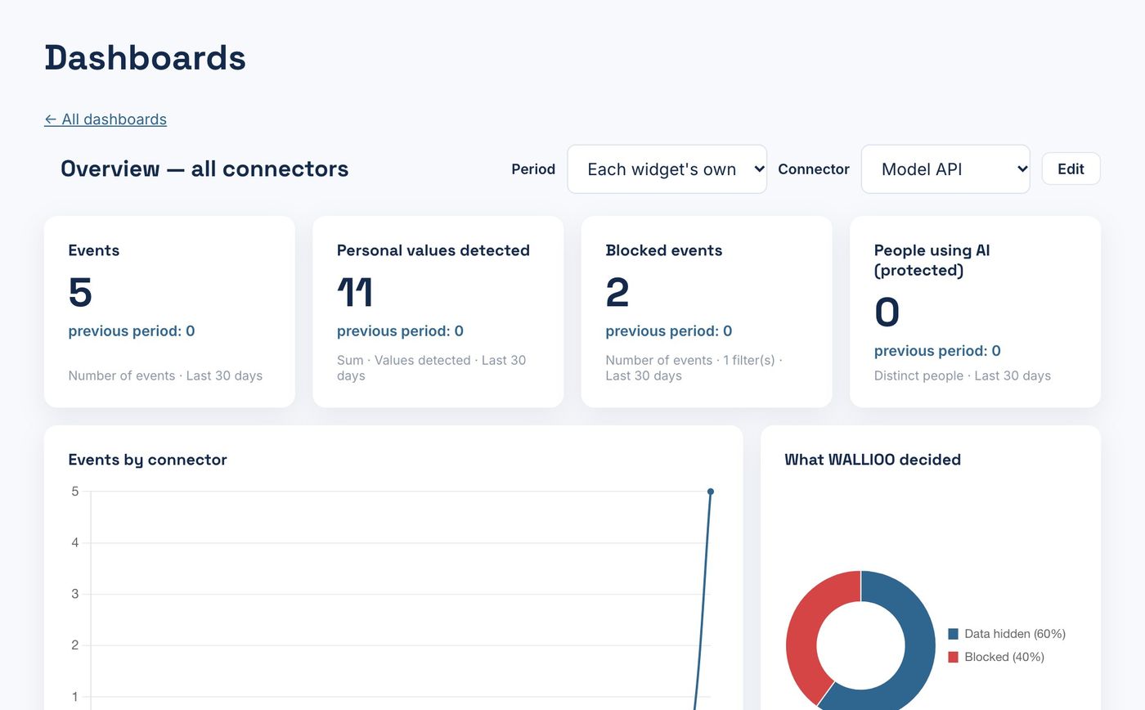This screenshot has height=710, width=1145.
Task: Click previous period text in Events card
Action: (x=132, y=331)
